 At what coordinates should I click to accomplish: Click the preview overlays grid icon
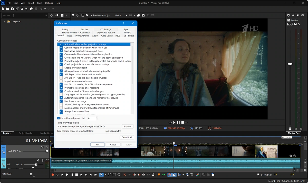pyautogui.click(x=130, y=15)
